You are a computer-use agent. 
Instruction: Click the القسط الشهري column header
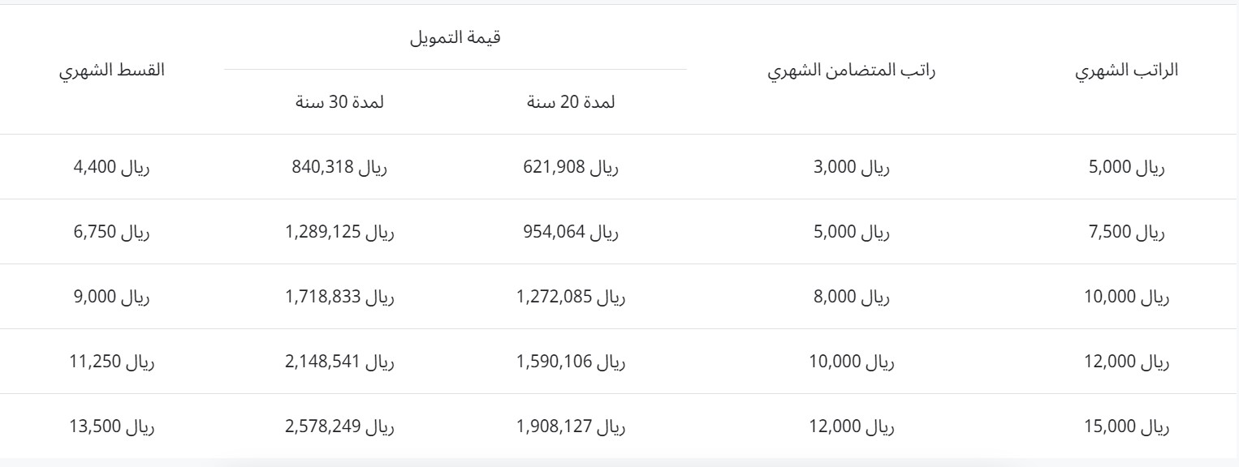[x=111, y=70]
